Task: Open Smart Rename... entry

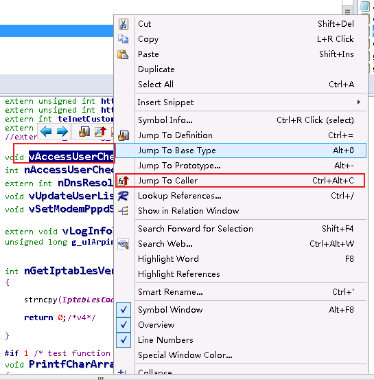Action: click(x=241, y=292)
